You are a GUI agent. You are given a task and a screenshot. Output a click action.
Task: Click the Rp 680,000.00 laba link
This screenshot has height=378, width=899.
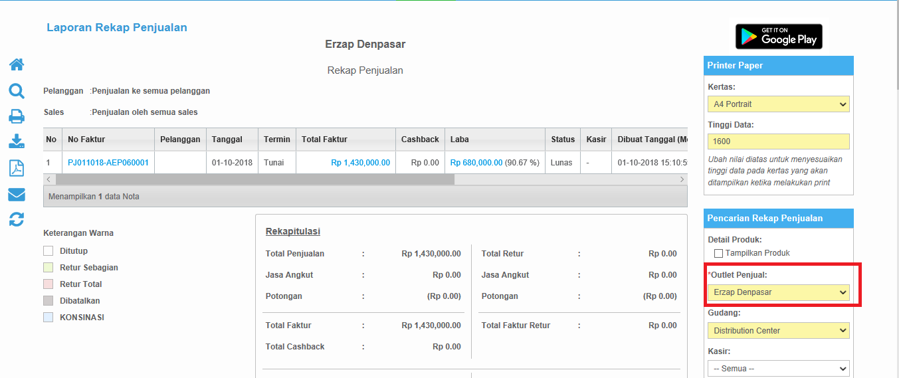pos(476,163)
